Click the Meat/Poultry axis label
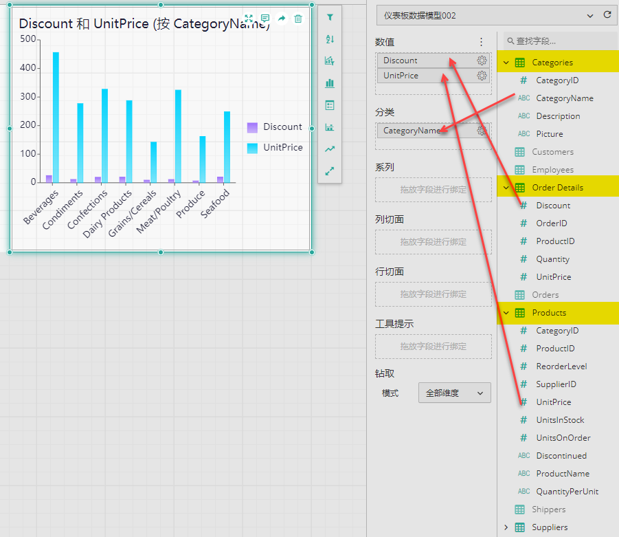The height and width of the screenshot is (537, 619). point(159,211)
